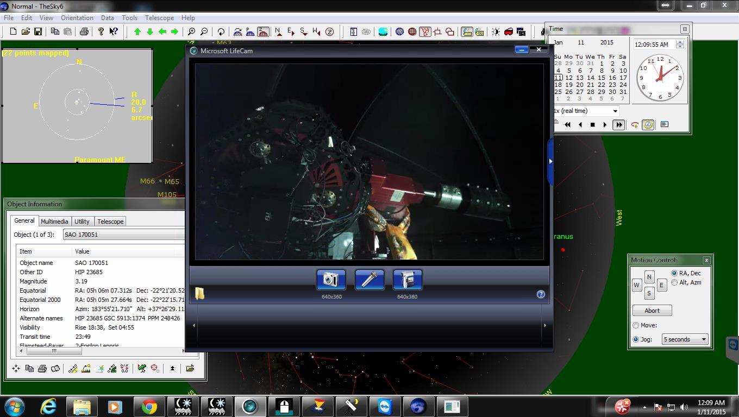The height and width of the screenshot is (417, 739).
Task: Jog telescope with the N button
Action: [649, 277]
